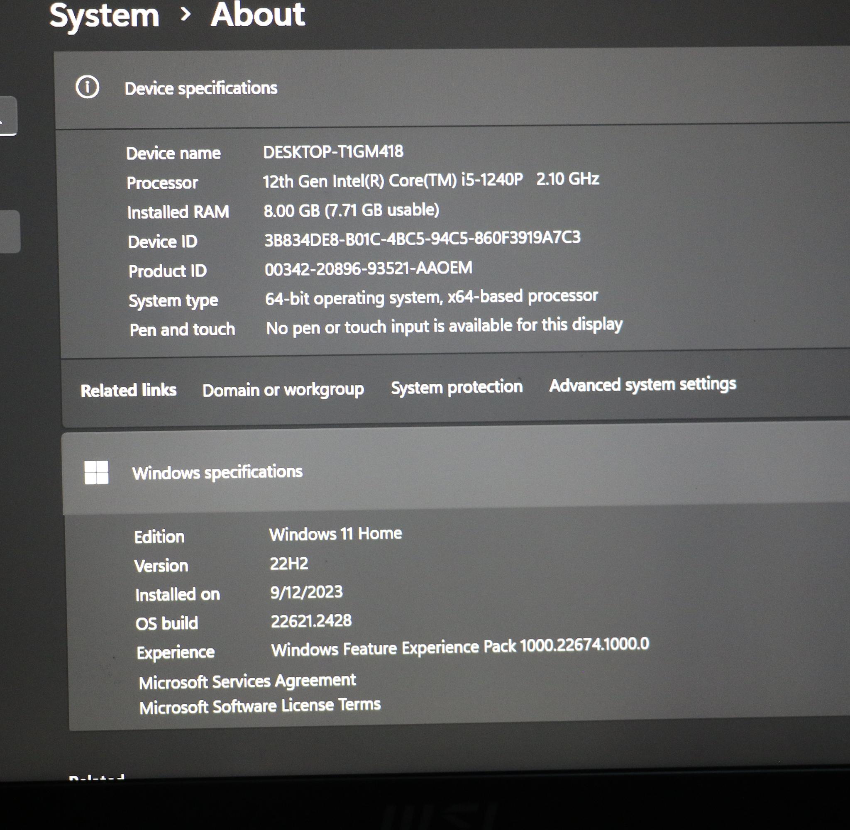Click the Processor label
The width and height of the screenshot is (850, 830).
coord(162,183)
